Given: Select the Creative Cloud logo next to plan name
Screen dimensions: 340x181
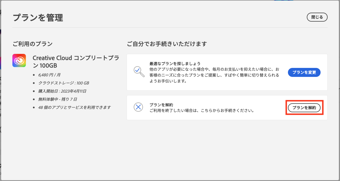Looking at the screenshot, I should pos(19,60).
